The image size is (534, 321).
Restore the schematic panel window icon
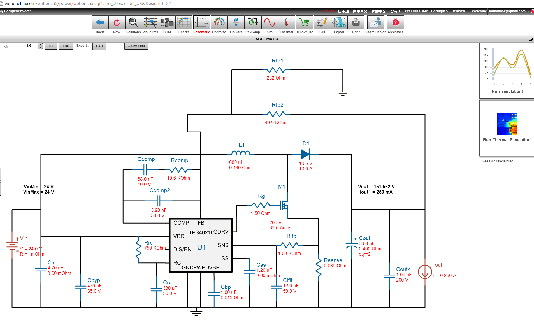click(530, 39)
